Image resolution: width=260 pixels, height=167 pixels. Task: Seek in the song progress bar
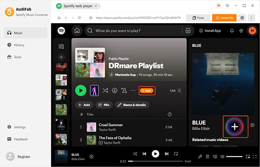(155, 161)
